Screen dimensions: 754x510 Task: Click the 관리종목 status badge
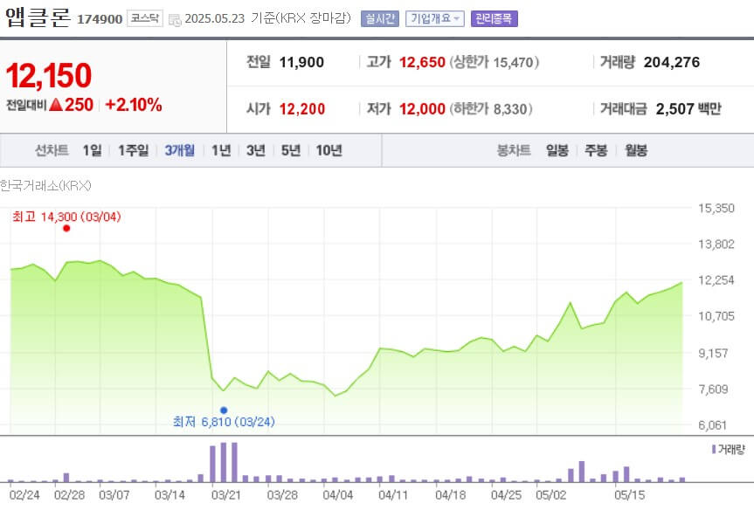click(494, 17)
